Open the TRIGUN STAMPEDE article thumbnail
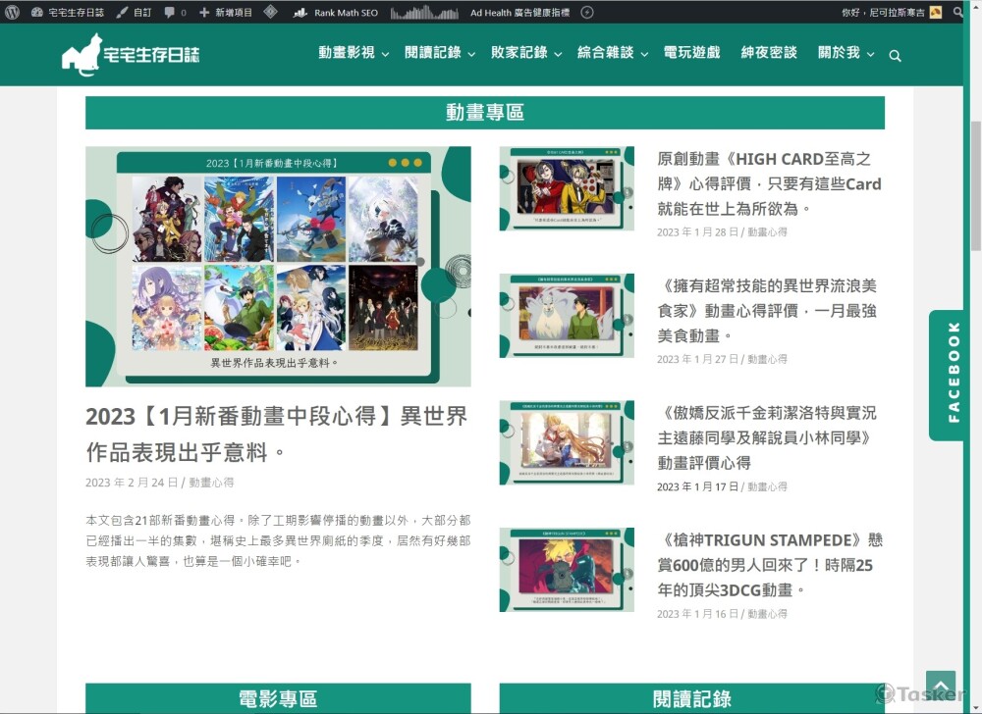 tap(567, 570)
